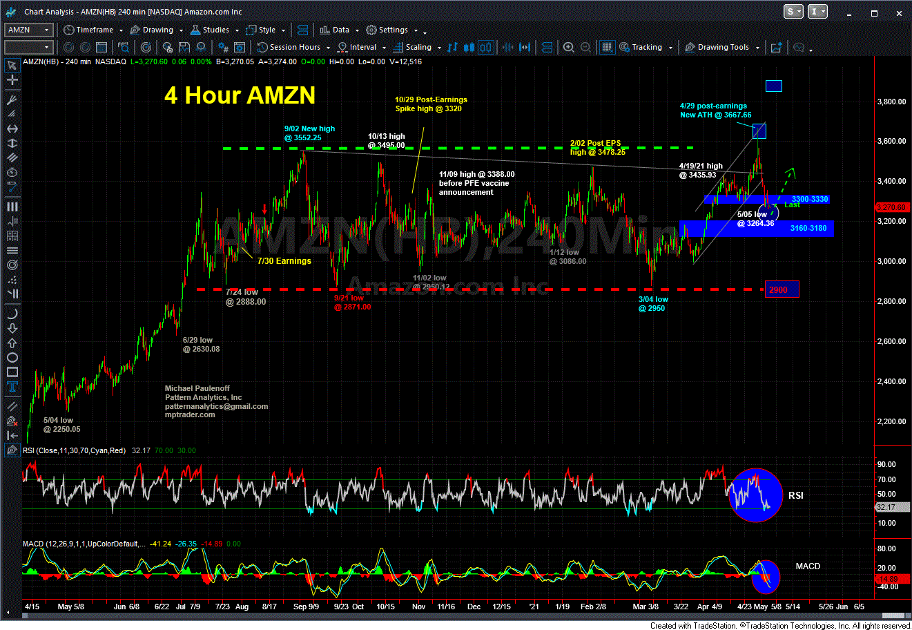This screenshot has height=630, width=912.
Task: Toggle hollow candlestick chart style
Action: click(x=486, y=47)
